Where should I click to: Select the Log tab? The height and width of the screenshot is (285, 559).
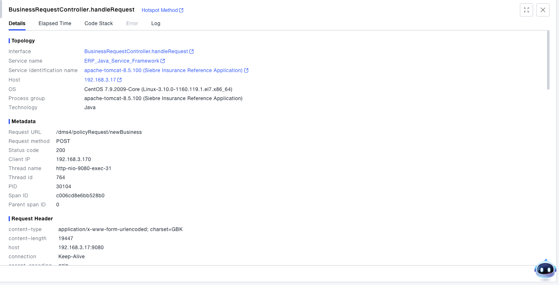point(156,23)
